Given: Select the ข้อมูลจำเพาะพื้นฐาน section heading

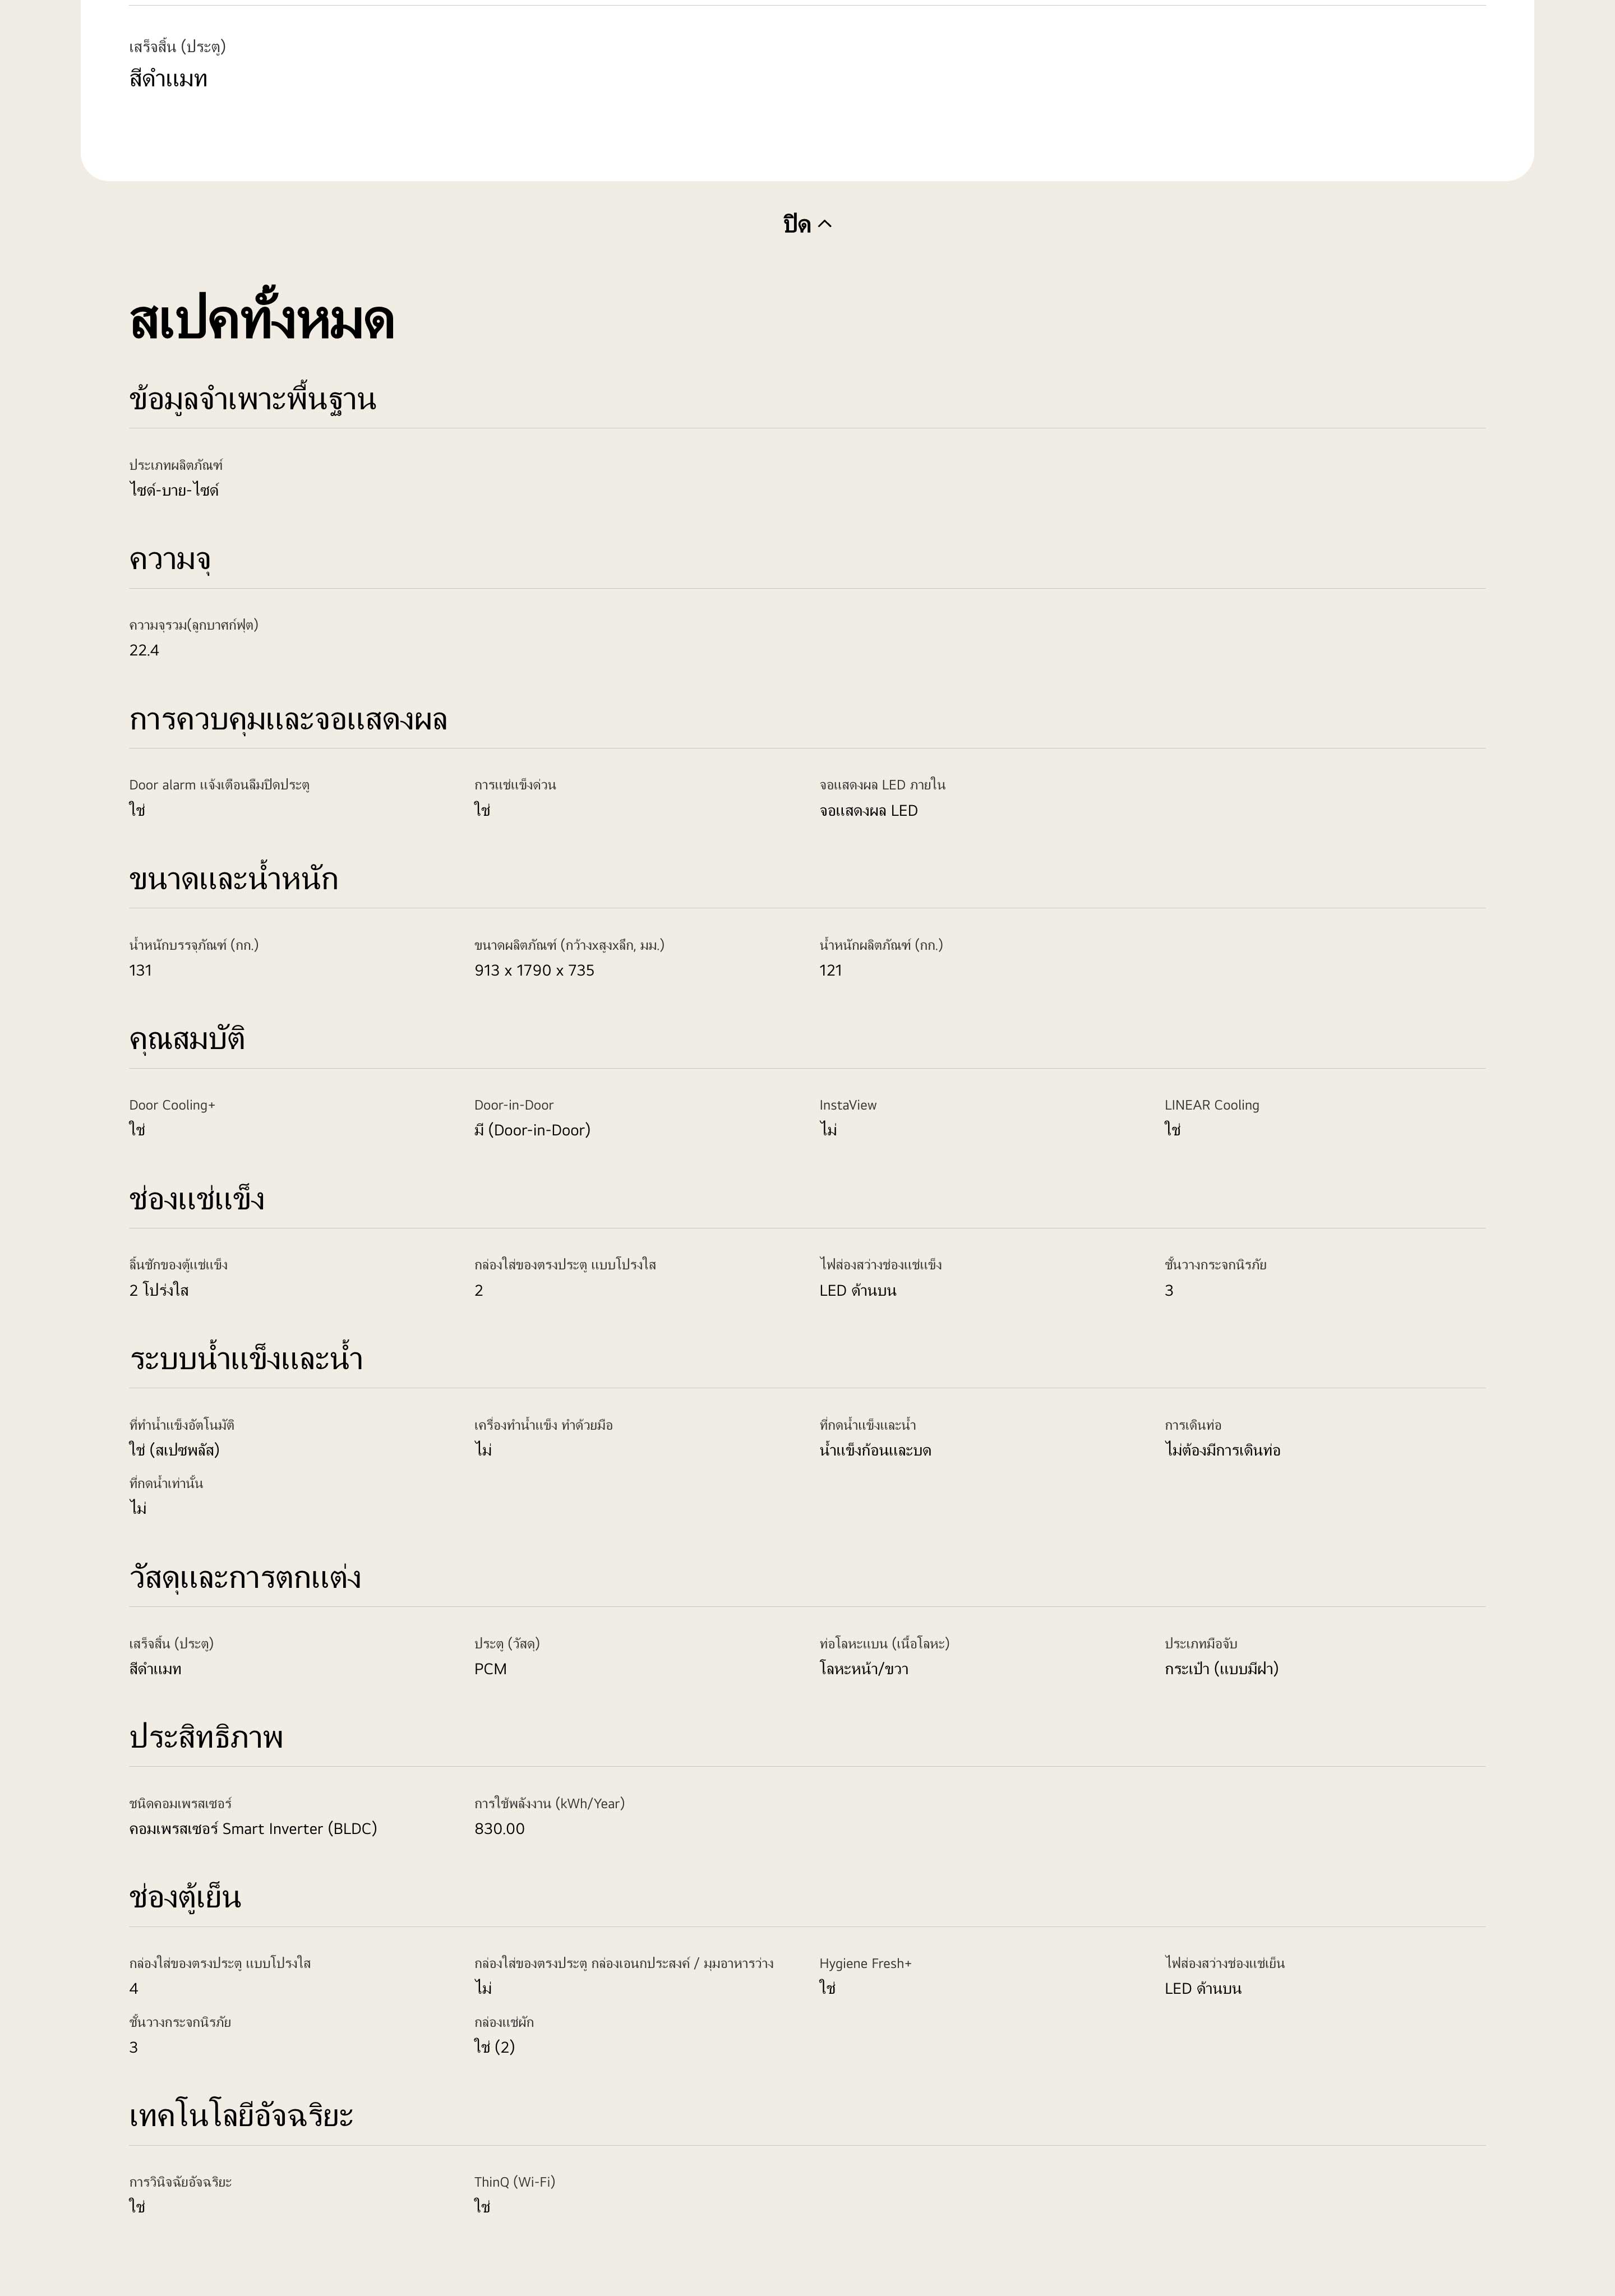Looking at the screenshot, I should click(252, 399).
